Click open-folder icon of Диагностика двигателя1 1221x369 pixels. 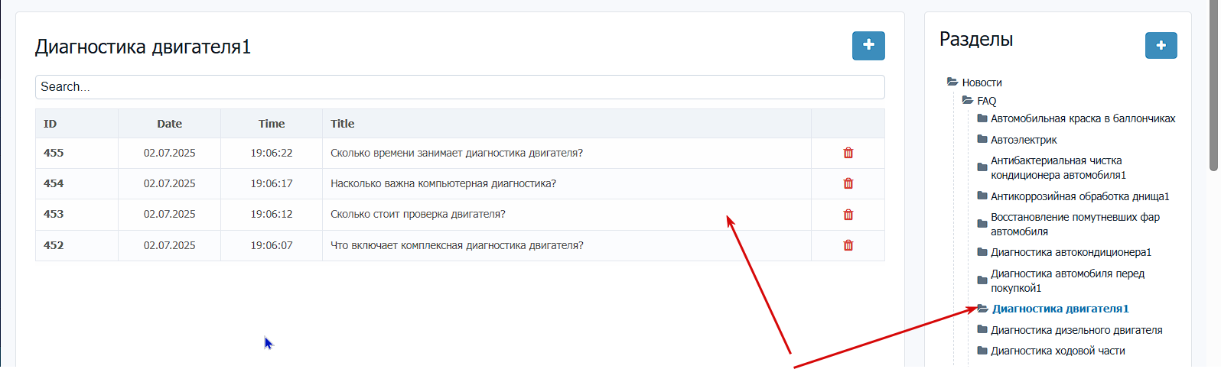click(983, 309)
